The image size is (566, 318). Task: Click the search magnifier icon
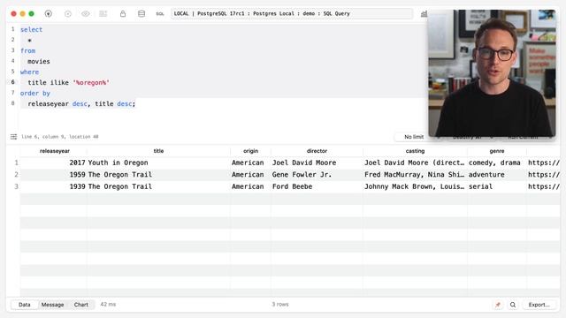coord(513,305)
